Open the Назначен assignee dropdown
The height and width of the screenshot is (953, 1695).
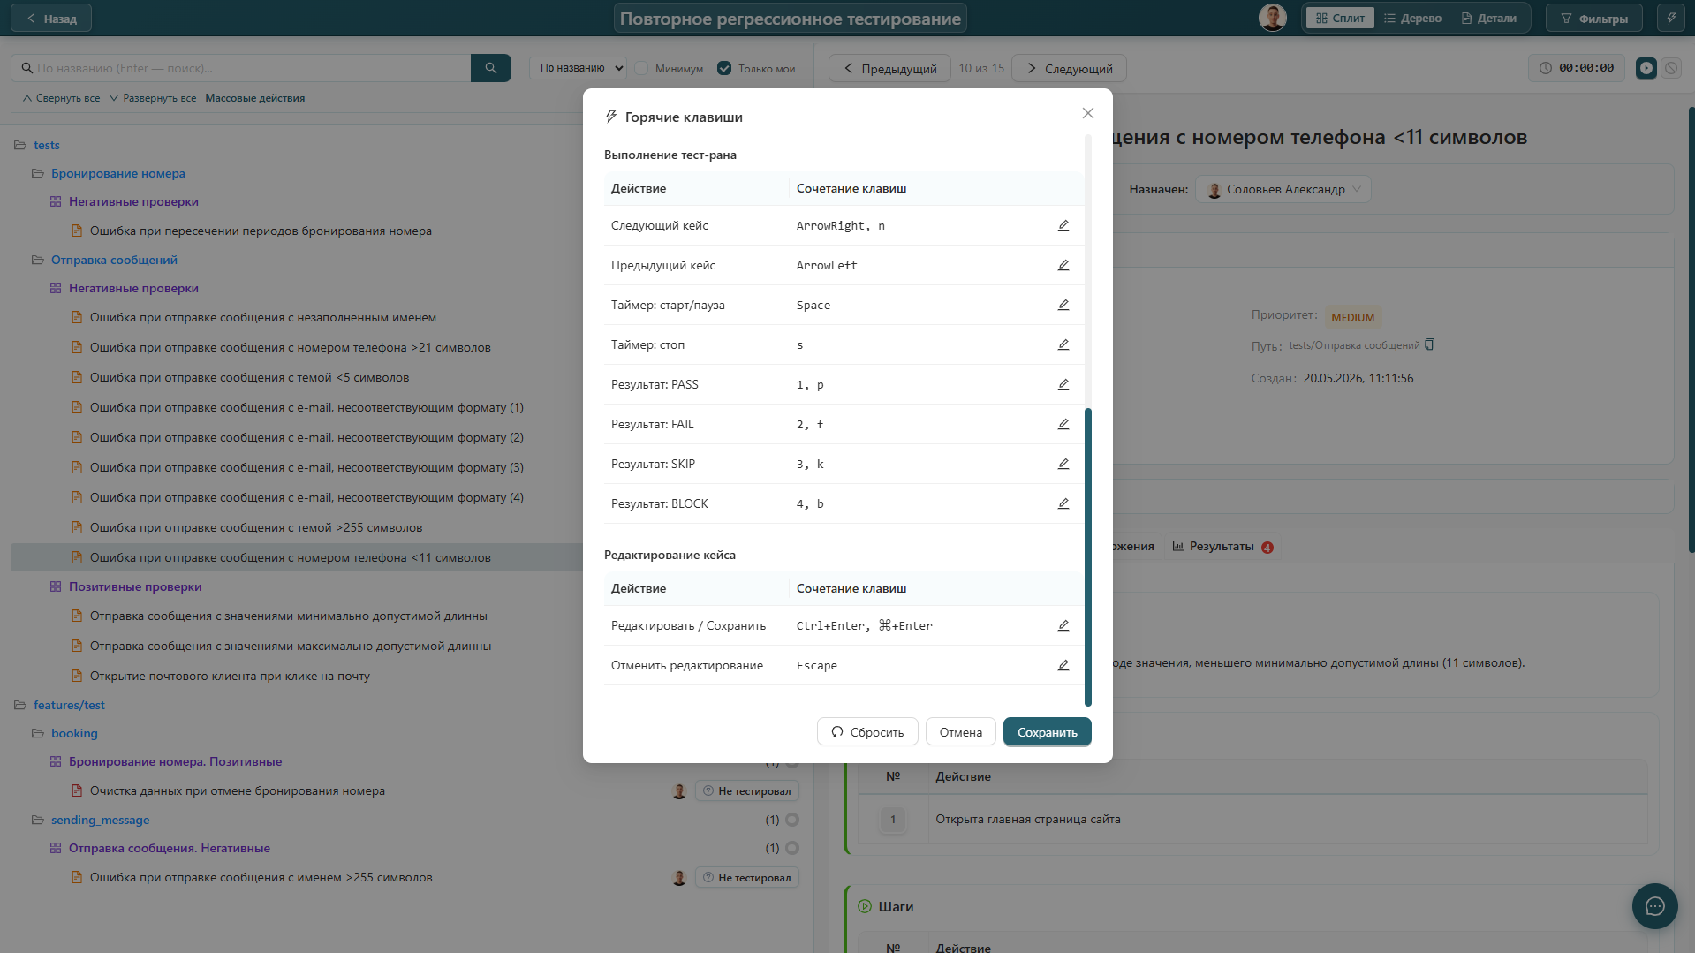1283,189
